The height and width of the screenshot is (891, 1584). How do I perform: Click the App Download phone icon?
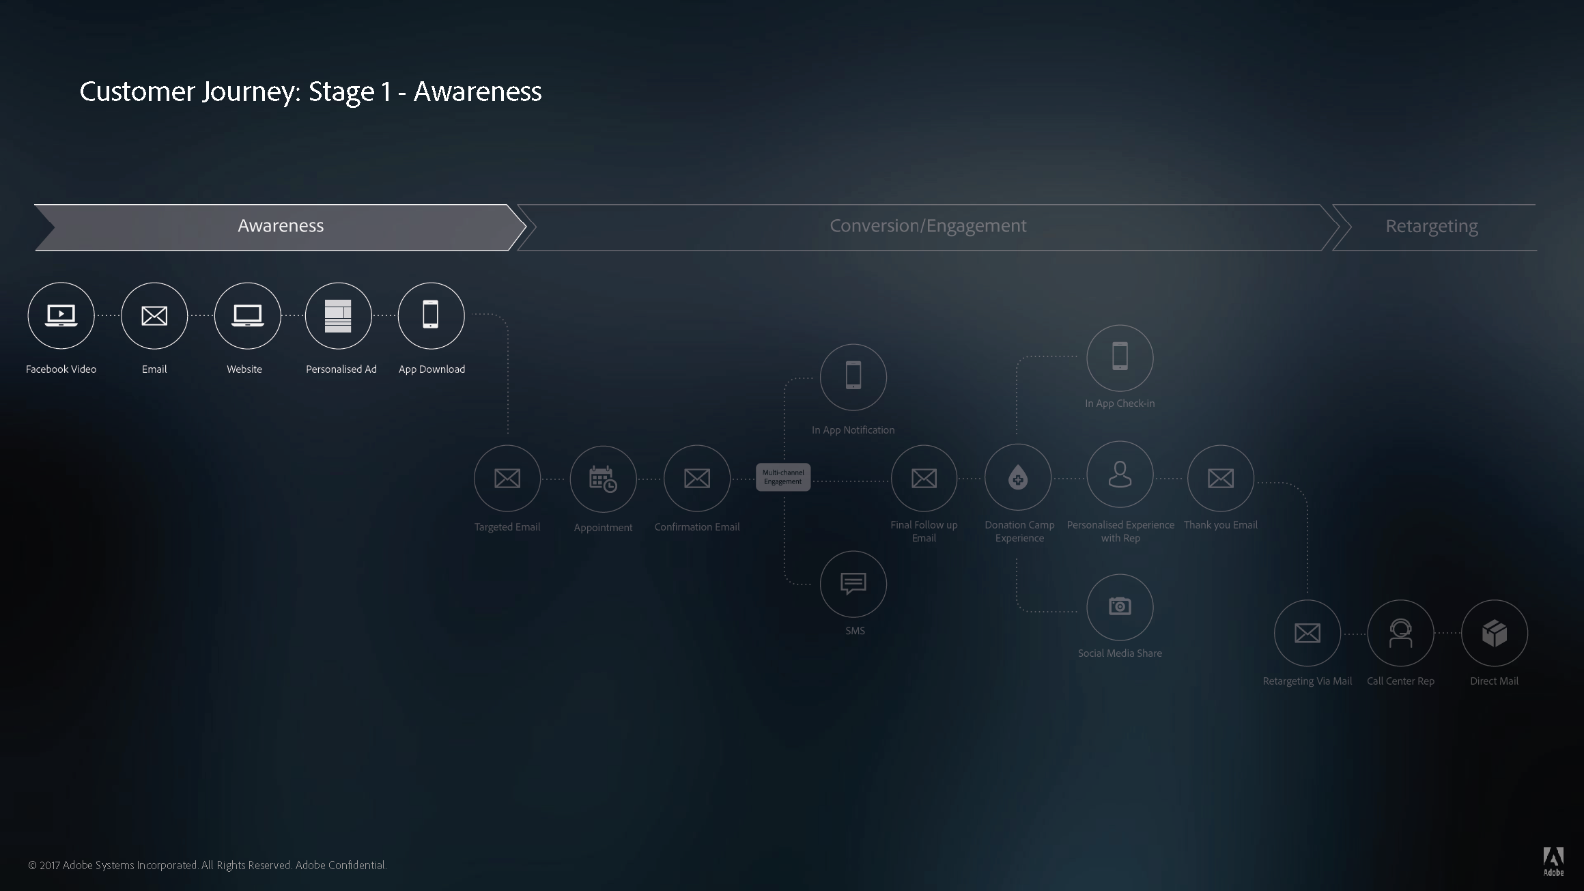431,315
